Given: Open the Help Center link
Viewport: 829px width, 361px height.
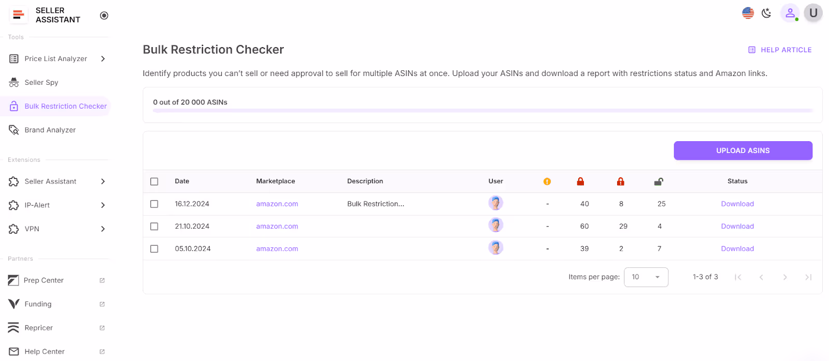Looking at the screenshot, I should click(x=45, y=352).
